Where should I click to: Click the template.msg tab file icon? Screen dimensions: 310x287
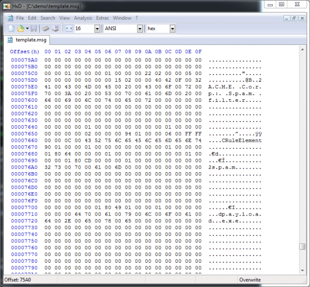click(10, 40)
